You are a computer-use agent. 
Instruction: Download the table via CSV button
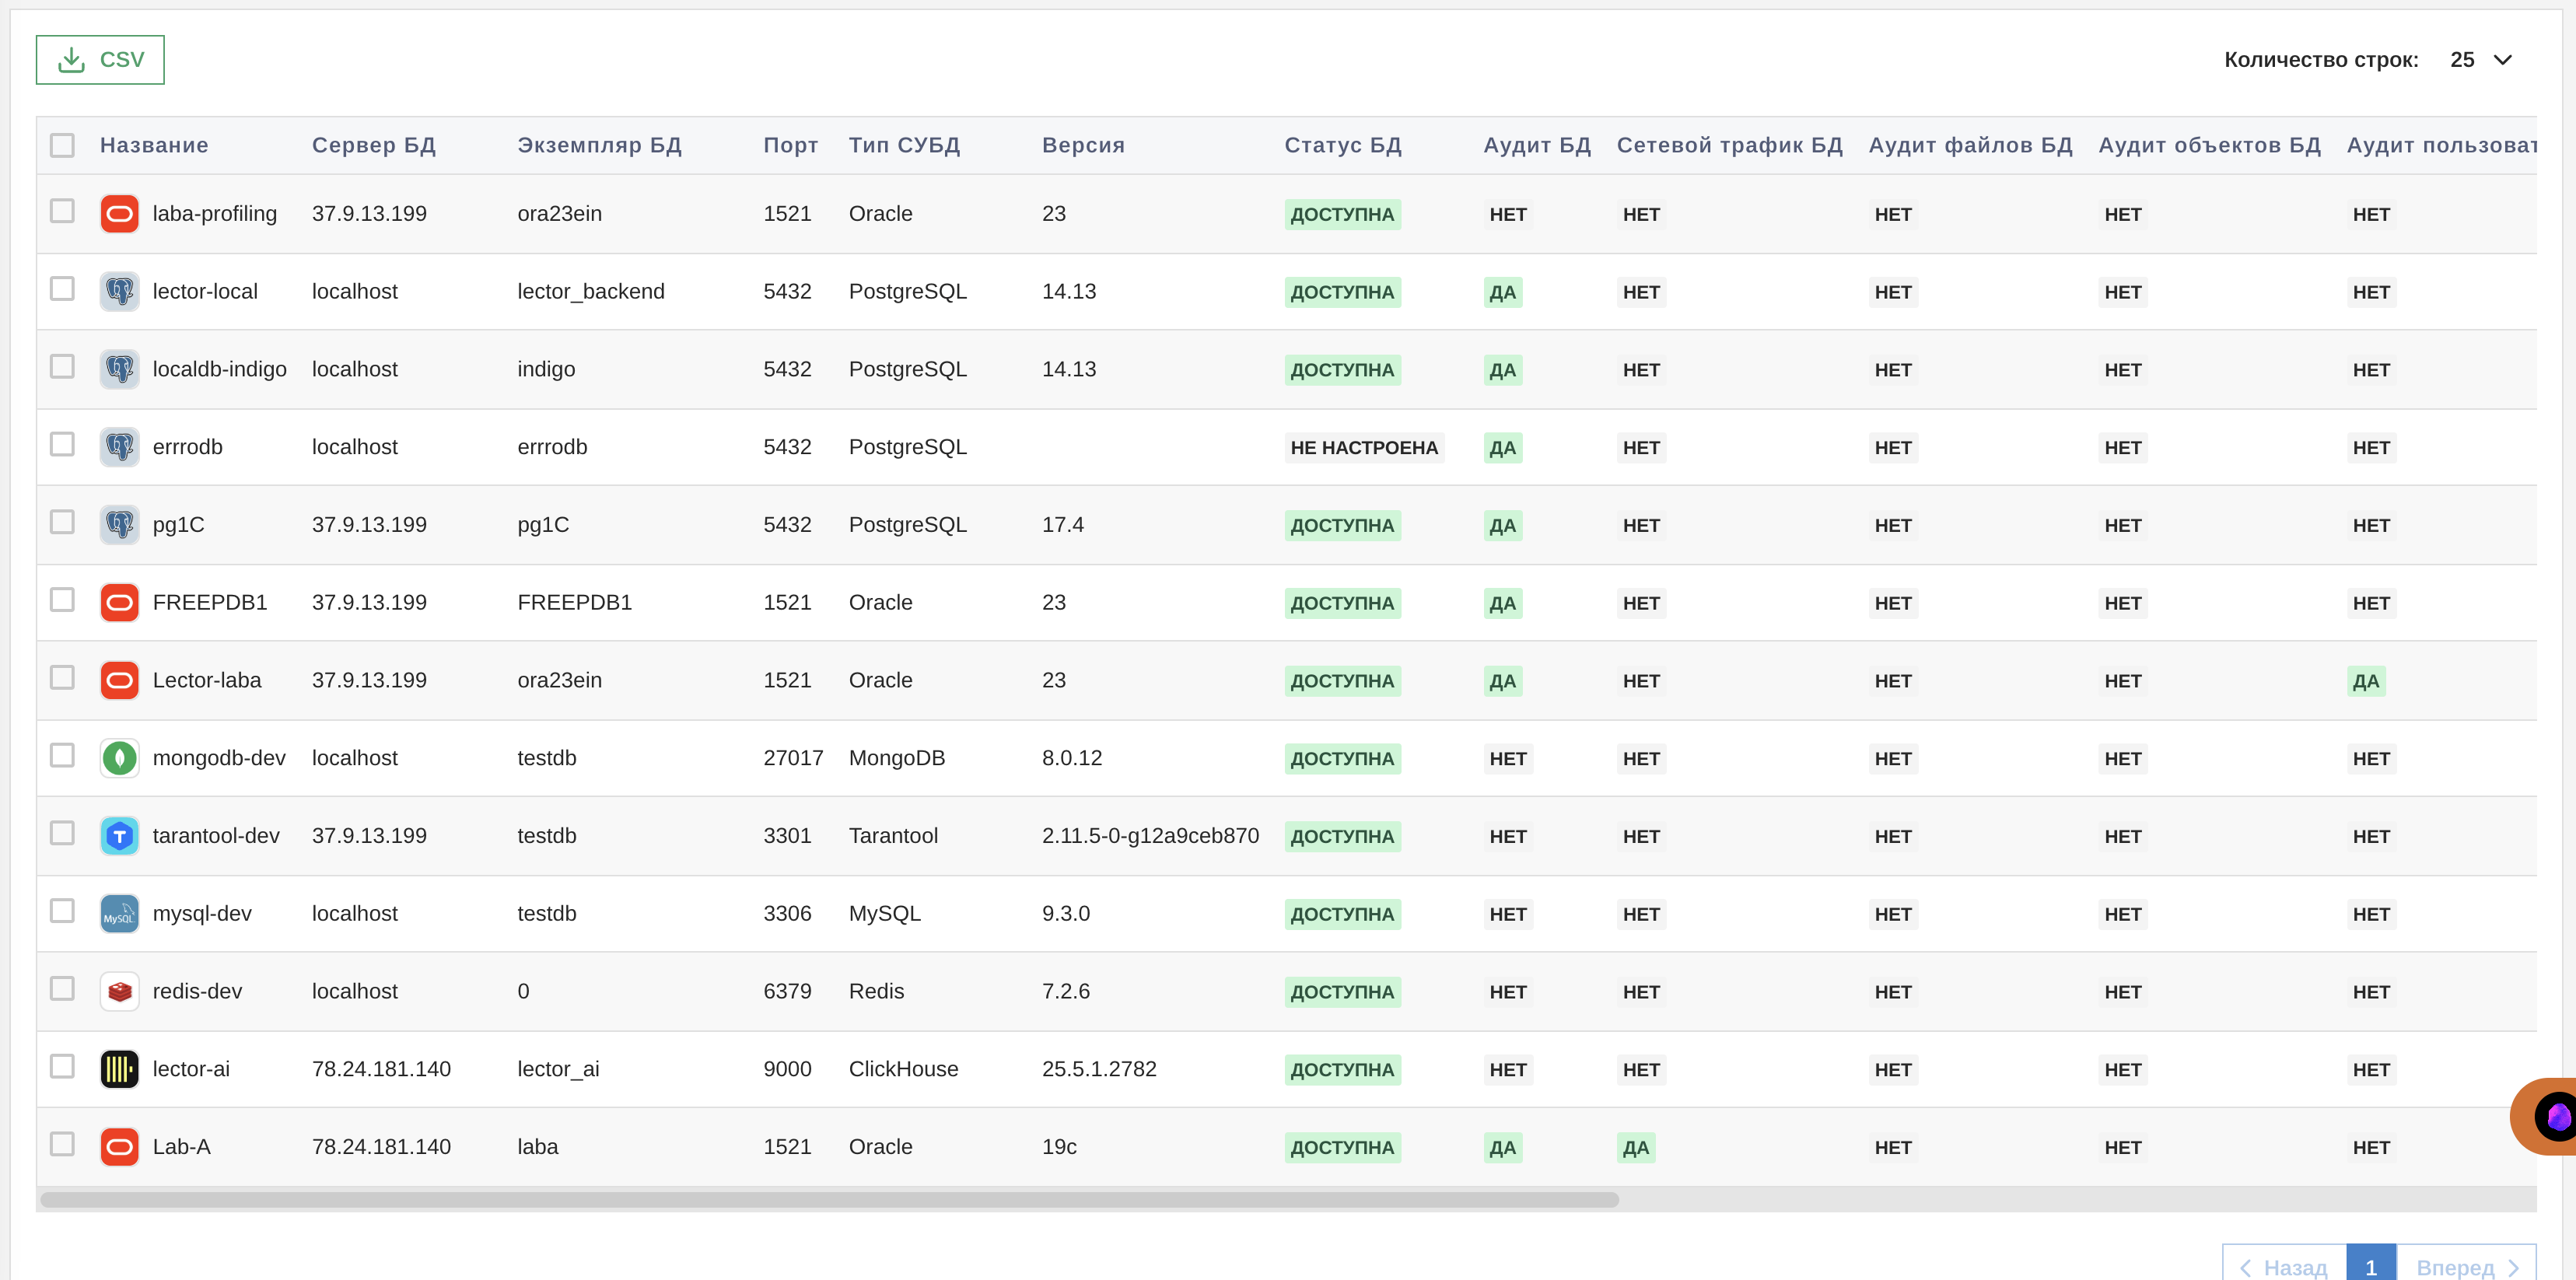click(x=100, y=60)
